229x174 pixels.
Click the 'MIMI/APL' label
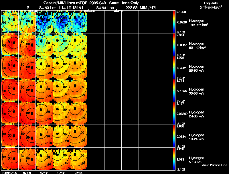148,8
